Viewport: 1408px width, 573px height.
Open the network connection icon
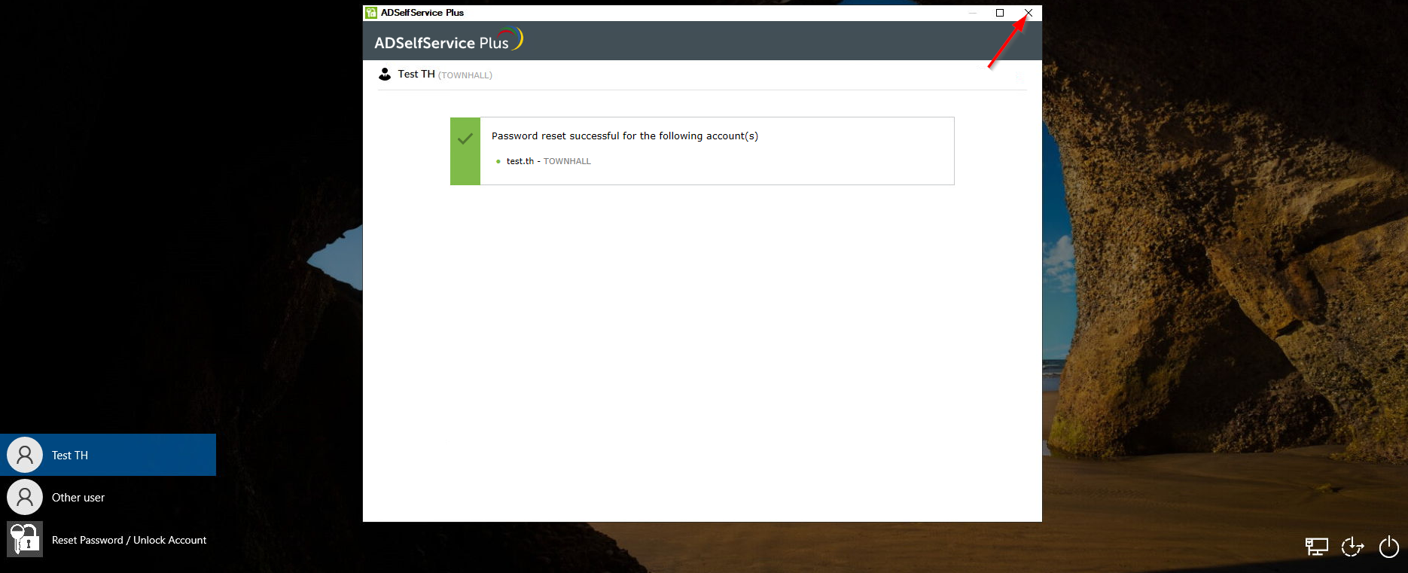point(1316,547)
